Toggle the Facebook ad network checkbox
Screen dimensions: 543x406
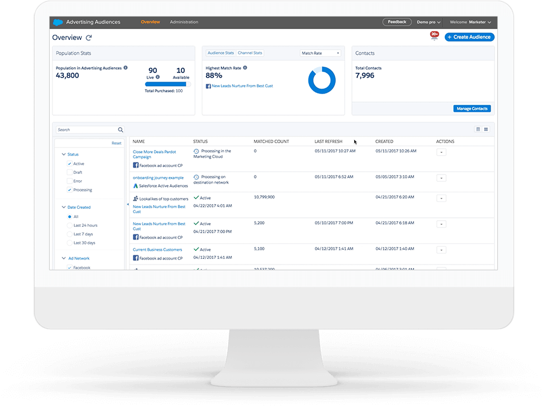click(x=70, y=267)
